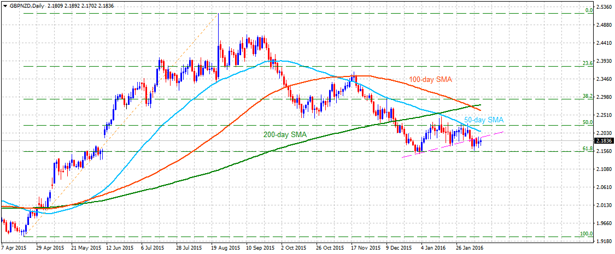Select the 100-day SMA label

point(430,80)
